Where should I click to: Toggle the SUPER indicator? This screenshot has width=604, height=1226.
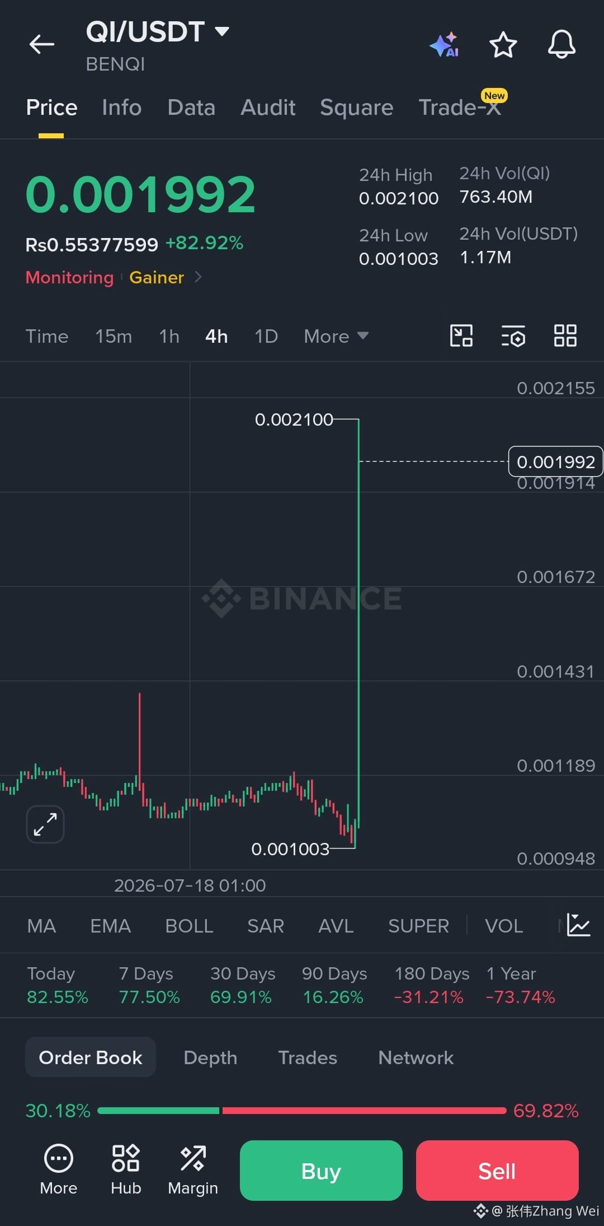tap(418, 926)
